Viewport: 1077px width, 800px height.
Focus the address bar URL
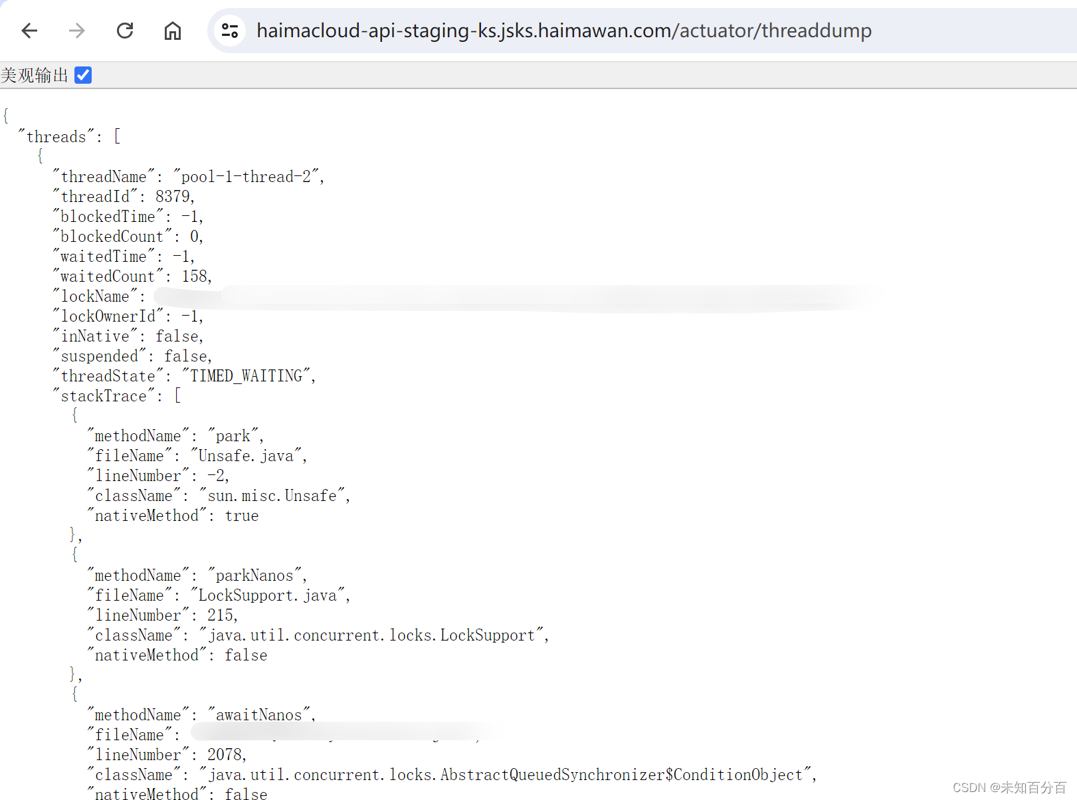(x=564, y=31)
